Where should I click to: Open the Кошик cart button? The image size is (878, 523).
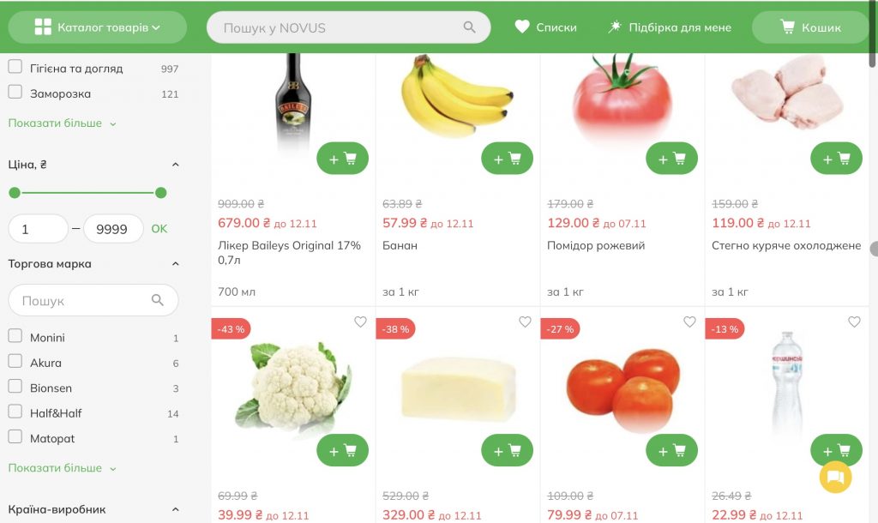tap(810, 27)
